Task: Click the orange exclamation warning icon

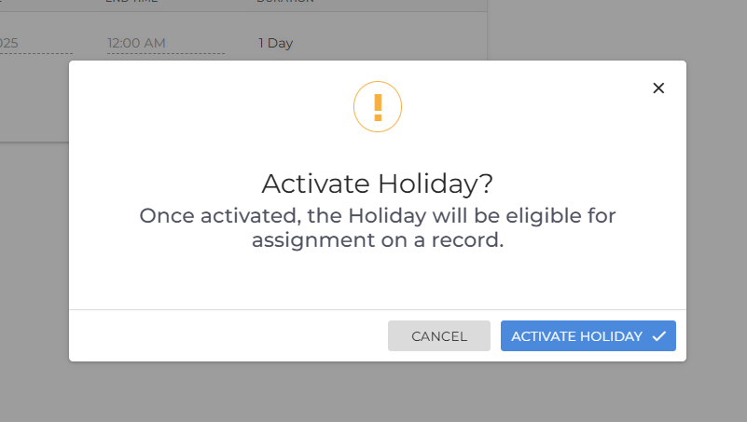Action: (x=378, y=107)
